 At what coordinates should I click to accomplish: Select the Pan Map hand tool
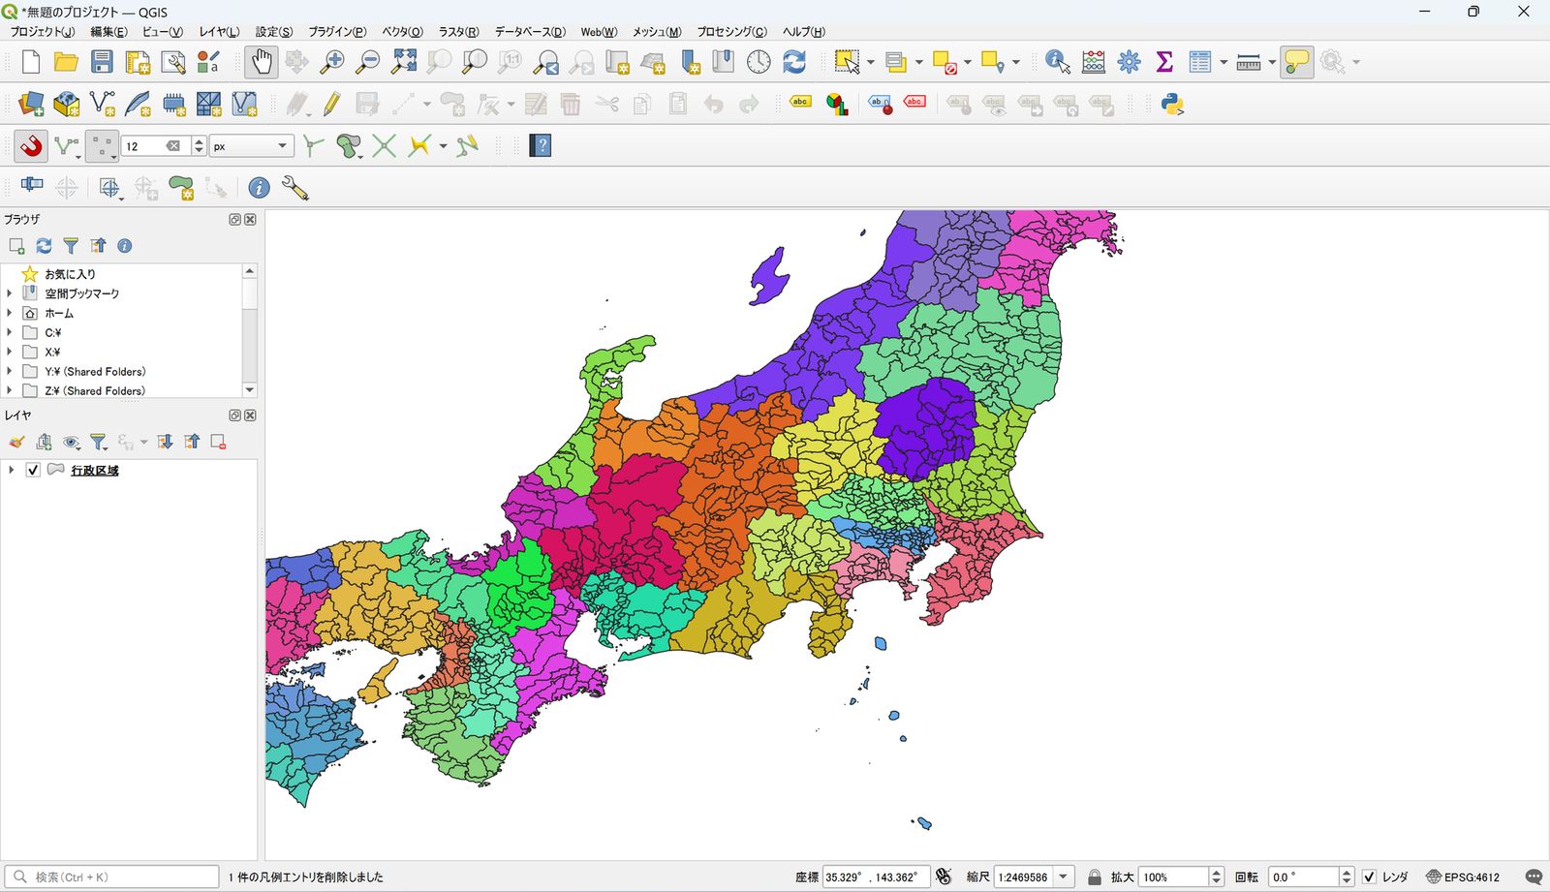[x=261, y=62]
